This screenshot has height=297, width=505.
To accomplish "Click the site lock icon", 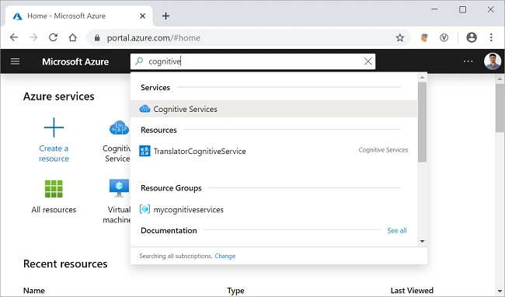I will pos(97,38).
